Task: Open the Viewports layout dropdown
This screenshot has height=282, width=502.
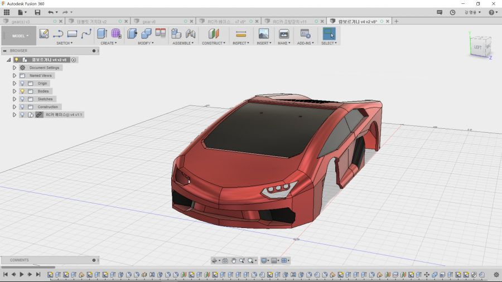Action: pyautogui.click(x=285, y=261)
